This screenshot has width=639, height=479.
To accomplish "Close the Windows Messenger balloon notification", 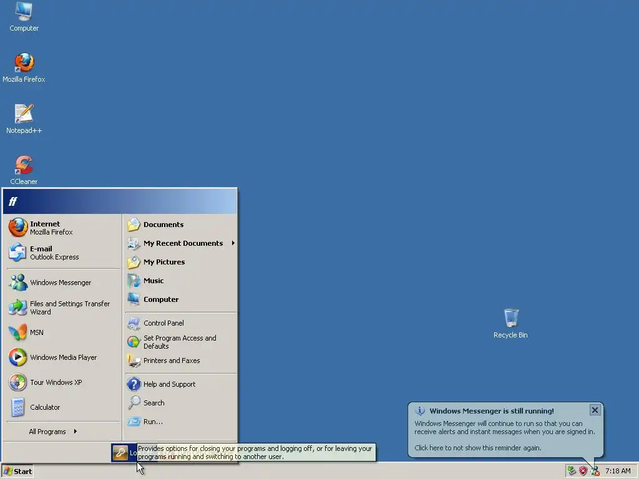I will (x=595, y=410).
